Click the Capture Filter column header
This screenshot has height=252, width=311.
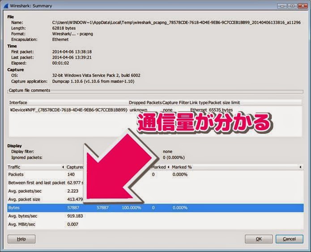click(x=175, y=103)
